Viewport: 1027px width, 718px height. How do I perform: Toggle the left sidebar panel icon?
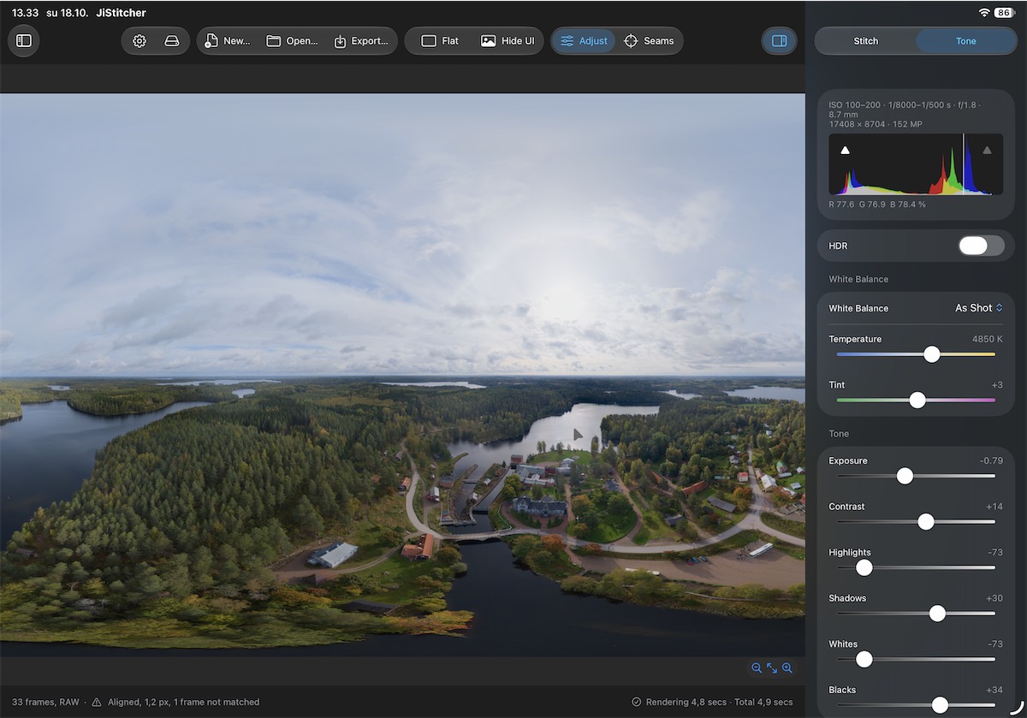(24, 41)
